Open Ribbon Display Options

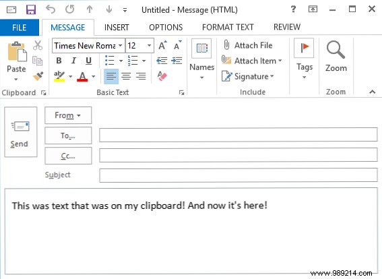point(313,9)
